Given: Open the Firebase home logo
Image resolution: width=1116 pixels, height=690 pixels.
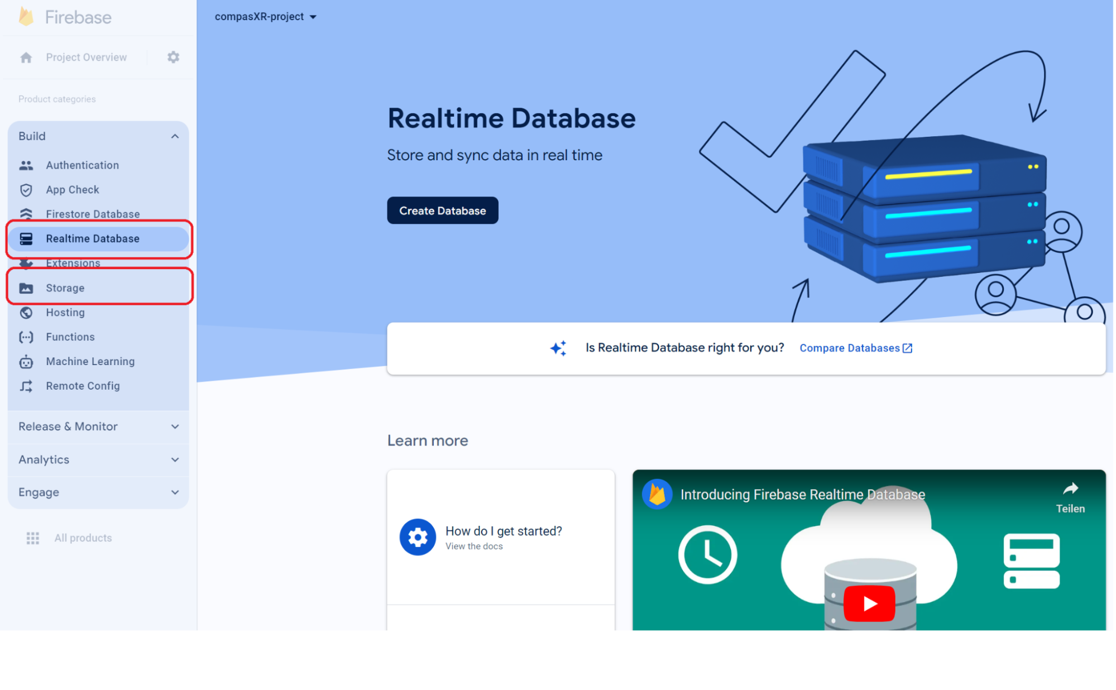Looking at the screenshot, I should pos(63,17).
